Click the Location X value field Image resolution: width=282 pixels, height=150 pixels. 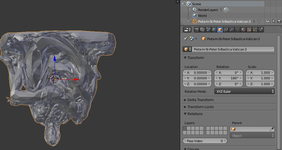197,73
